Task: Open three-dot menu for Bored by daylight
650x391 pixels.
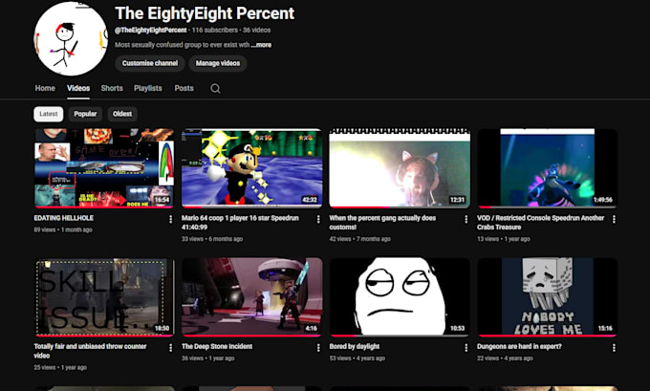Action: [466, 348]
